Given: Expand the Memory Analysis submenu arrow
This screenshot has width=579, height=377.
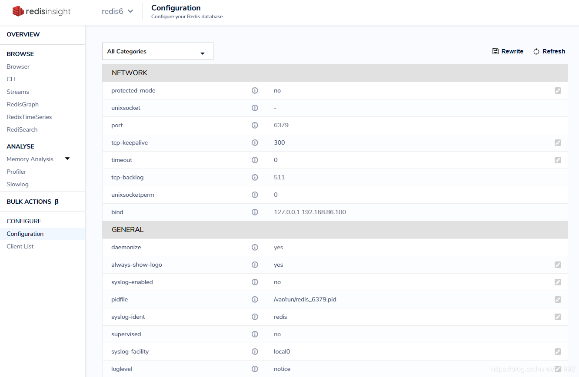Looking at the screenshot, I should 67,159.
